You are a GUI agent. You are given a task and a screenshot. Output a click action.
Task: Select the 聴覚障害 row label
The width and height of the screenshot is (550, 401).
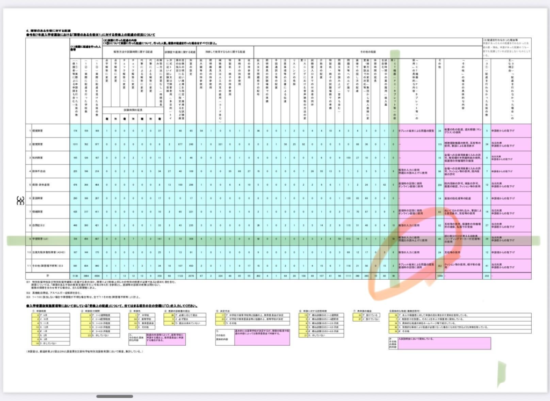(x=43, y=144)
